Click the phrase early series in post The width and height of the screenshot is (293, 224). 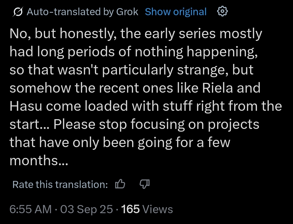[x=180, y=34]
